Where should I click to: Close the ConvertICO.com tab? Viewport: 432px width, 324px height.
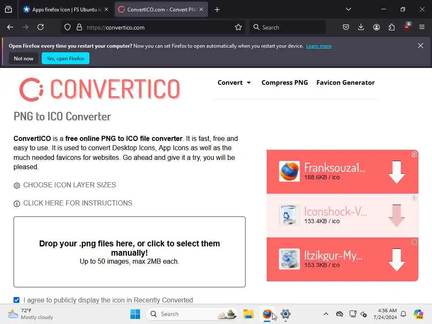[x=201, y=10]
